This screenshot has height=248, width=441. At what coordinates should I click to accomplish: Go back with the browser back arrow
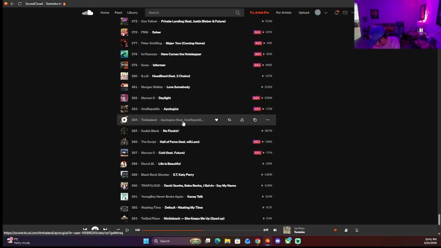(x=12, y=3)
